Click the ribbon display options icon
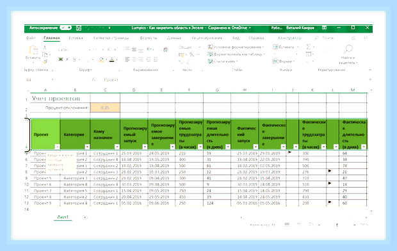This screenshot has height=251, width=397. pyautogui.click(x=324, y=28)
